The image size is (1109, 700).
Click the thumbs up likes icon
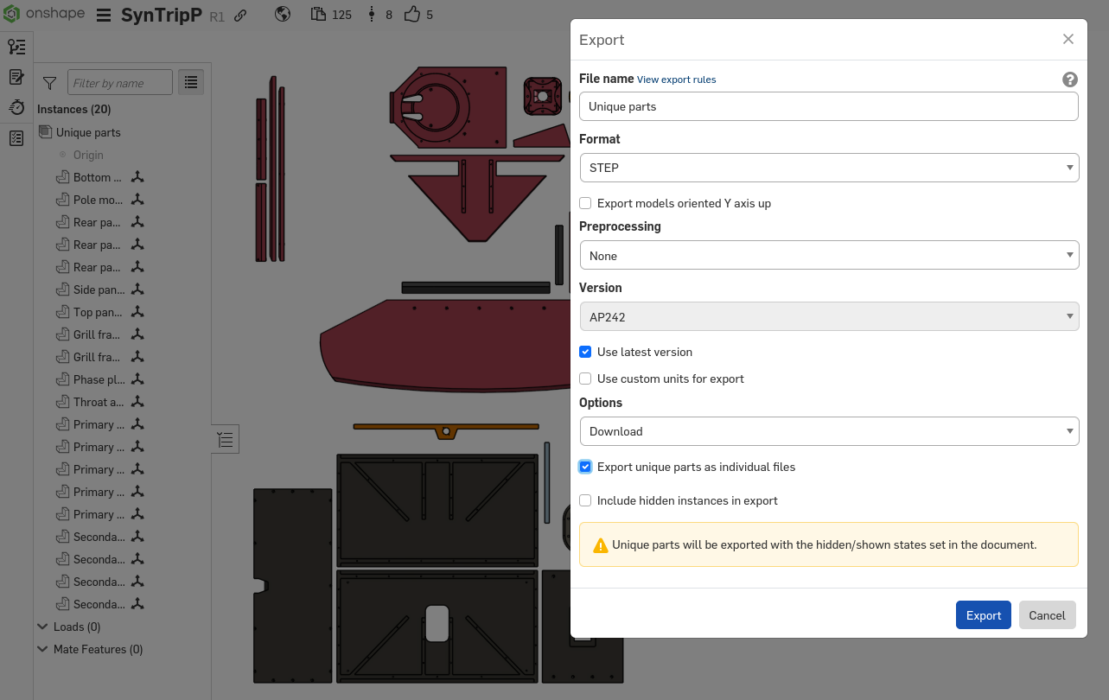pyautogui.click(x=412, y=15)
